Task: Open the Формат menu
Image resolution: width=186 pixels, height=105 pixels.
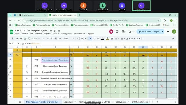Action: pos(47,34)
